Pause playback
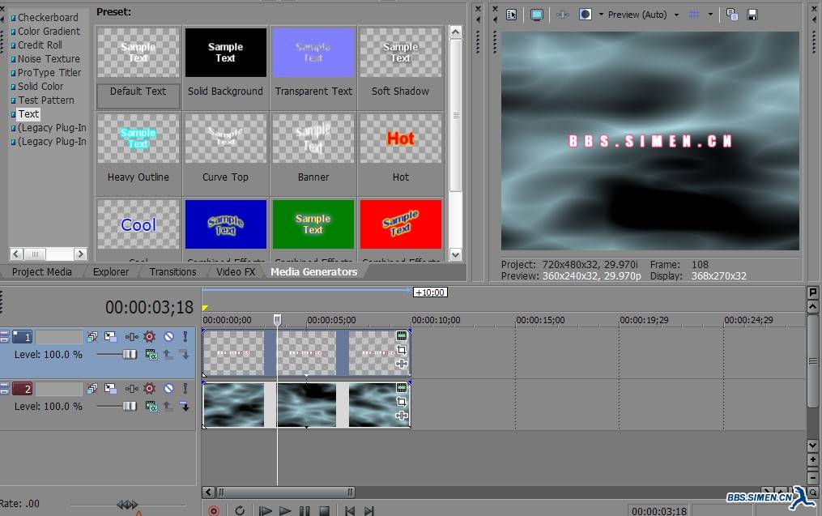 (305, 510)
